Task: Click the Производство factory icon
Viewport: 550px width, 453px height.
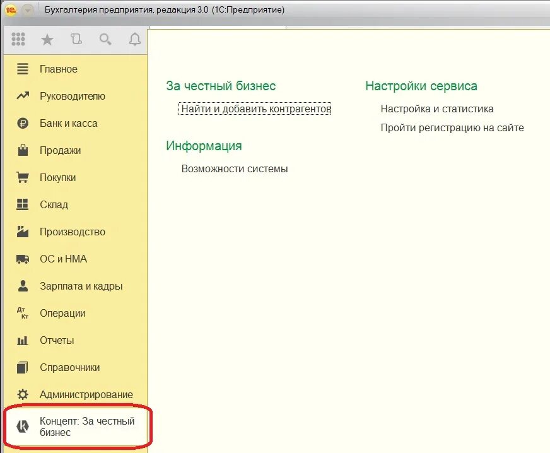Action: 23,232
